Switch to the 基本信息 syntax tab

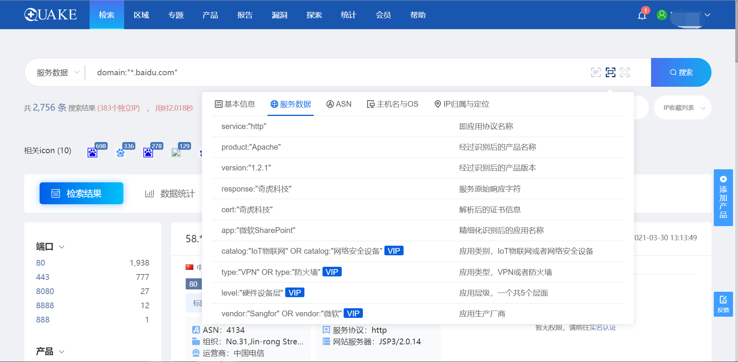point(235,104)
